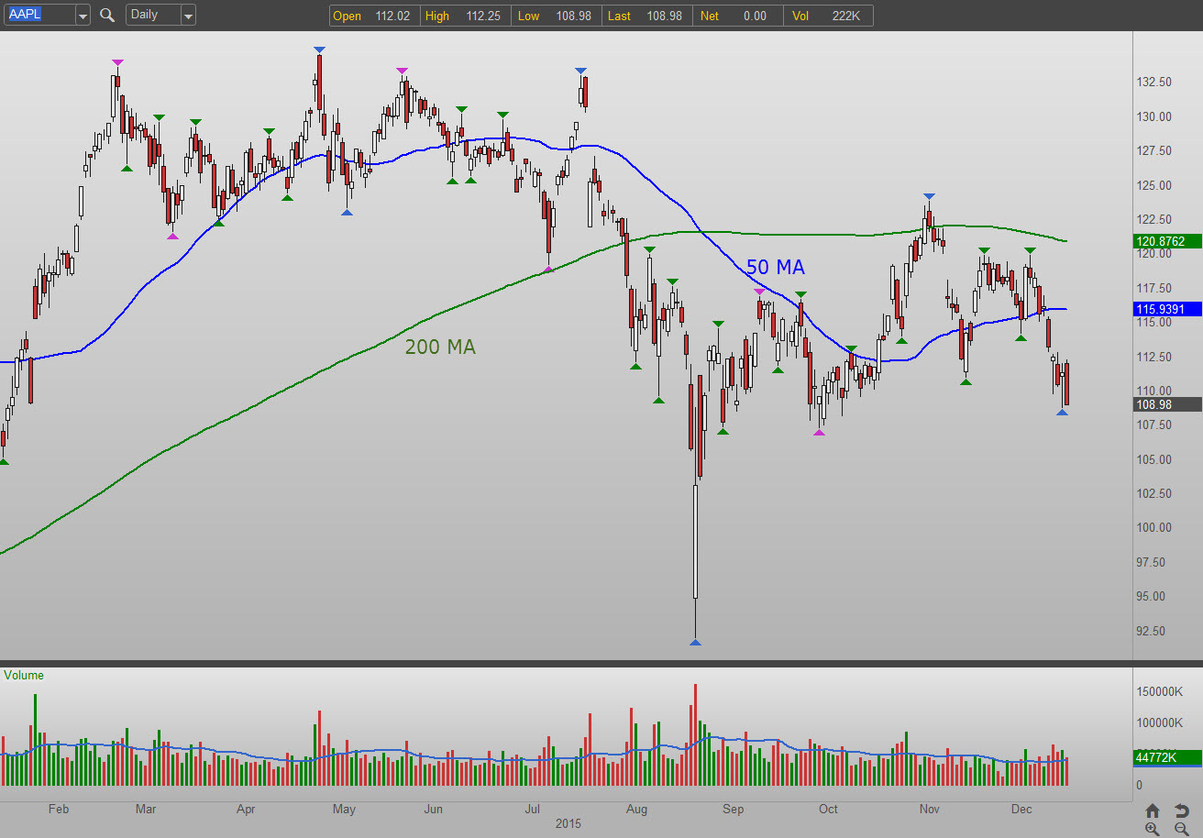Zoom out with the minus magnifier icon
The image size is (1203, 838).
[1182, 829]
